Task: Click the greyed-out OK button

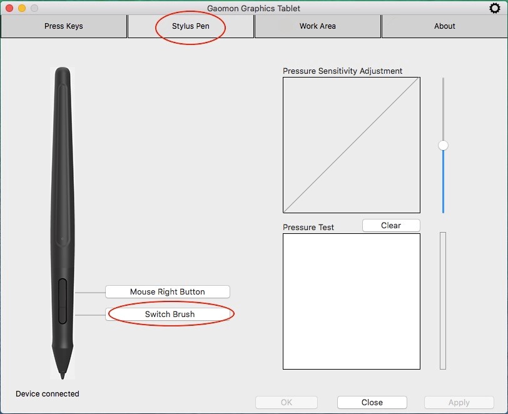Action: (287, 402)
